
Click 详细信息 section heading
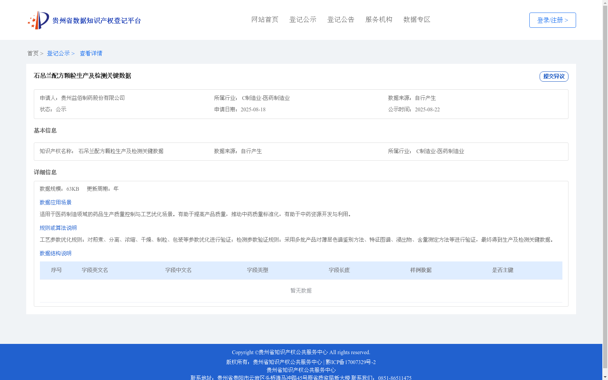pos(45,173)
